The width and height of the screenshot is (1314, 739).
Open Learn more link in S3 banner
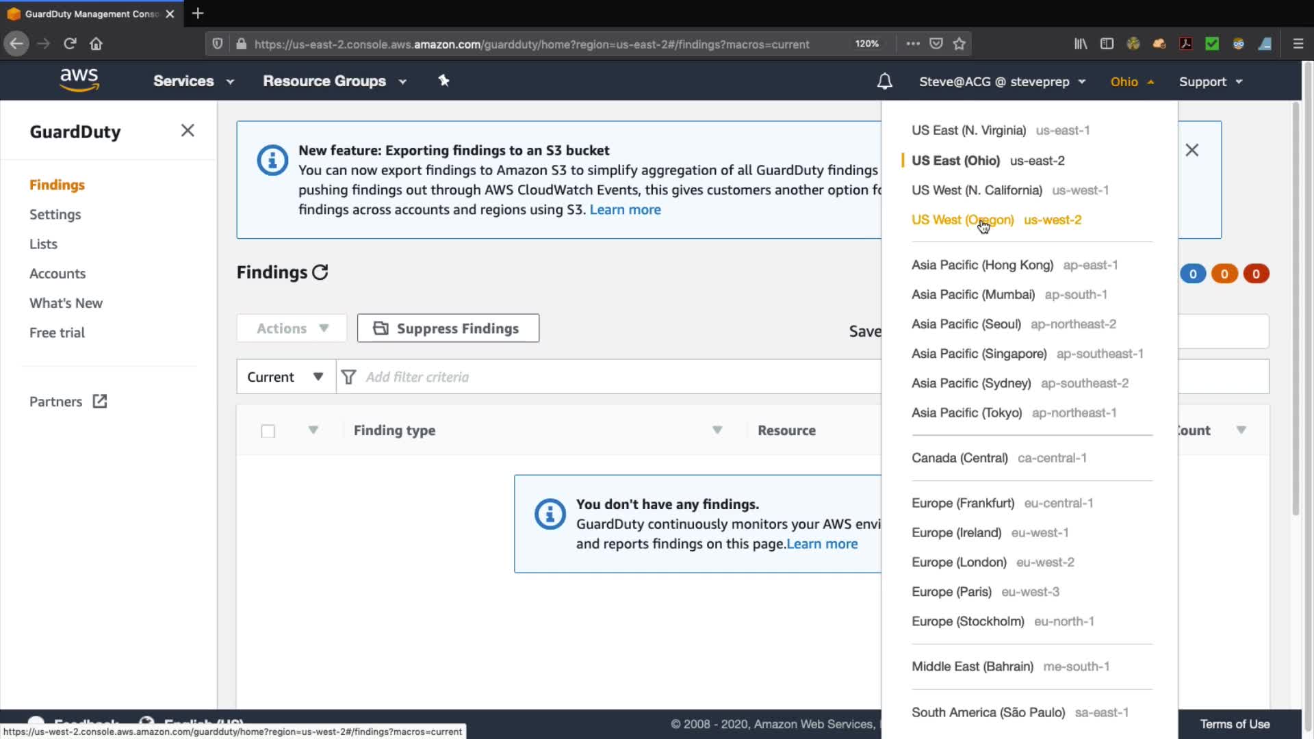click(625, 209)
